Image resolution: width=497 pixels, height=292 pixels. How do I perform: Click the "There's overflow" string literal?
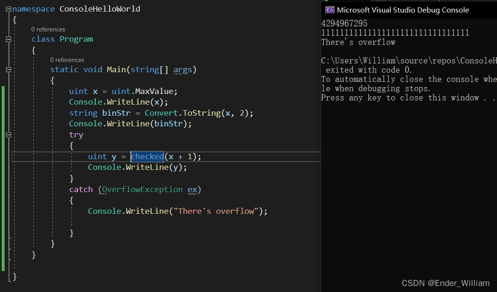coord(216,211)
